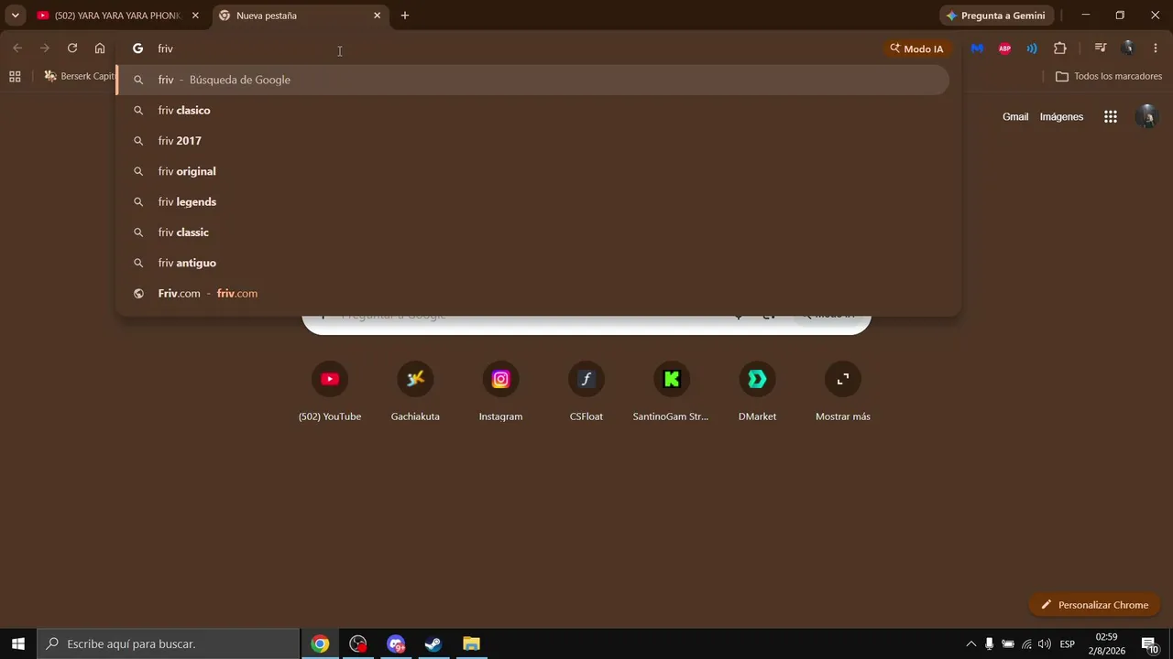Image resolution: width=1173 pixels, height=659 pixels.
Task: Open the Google apps grid
Action: click(1111, 117)
